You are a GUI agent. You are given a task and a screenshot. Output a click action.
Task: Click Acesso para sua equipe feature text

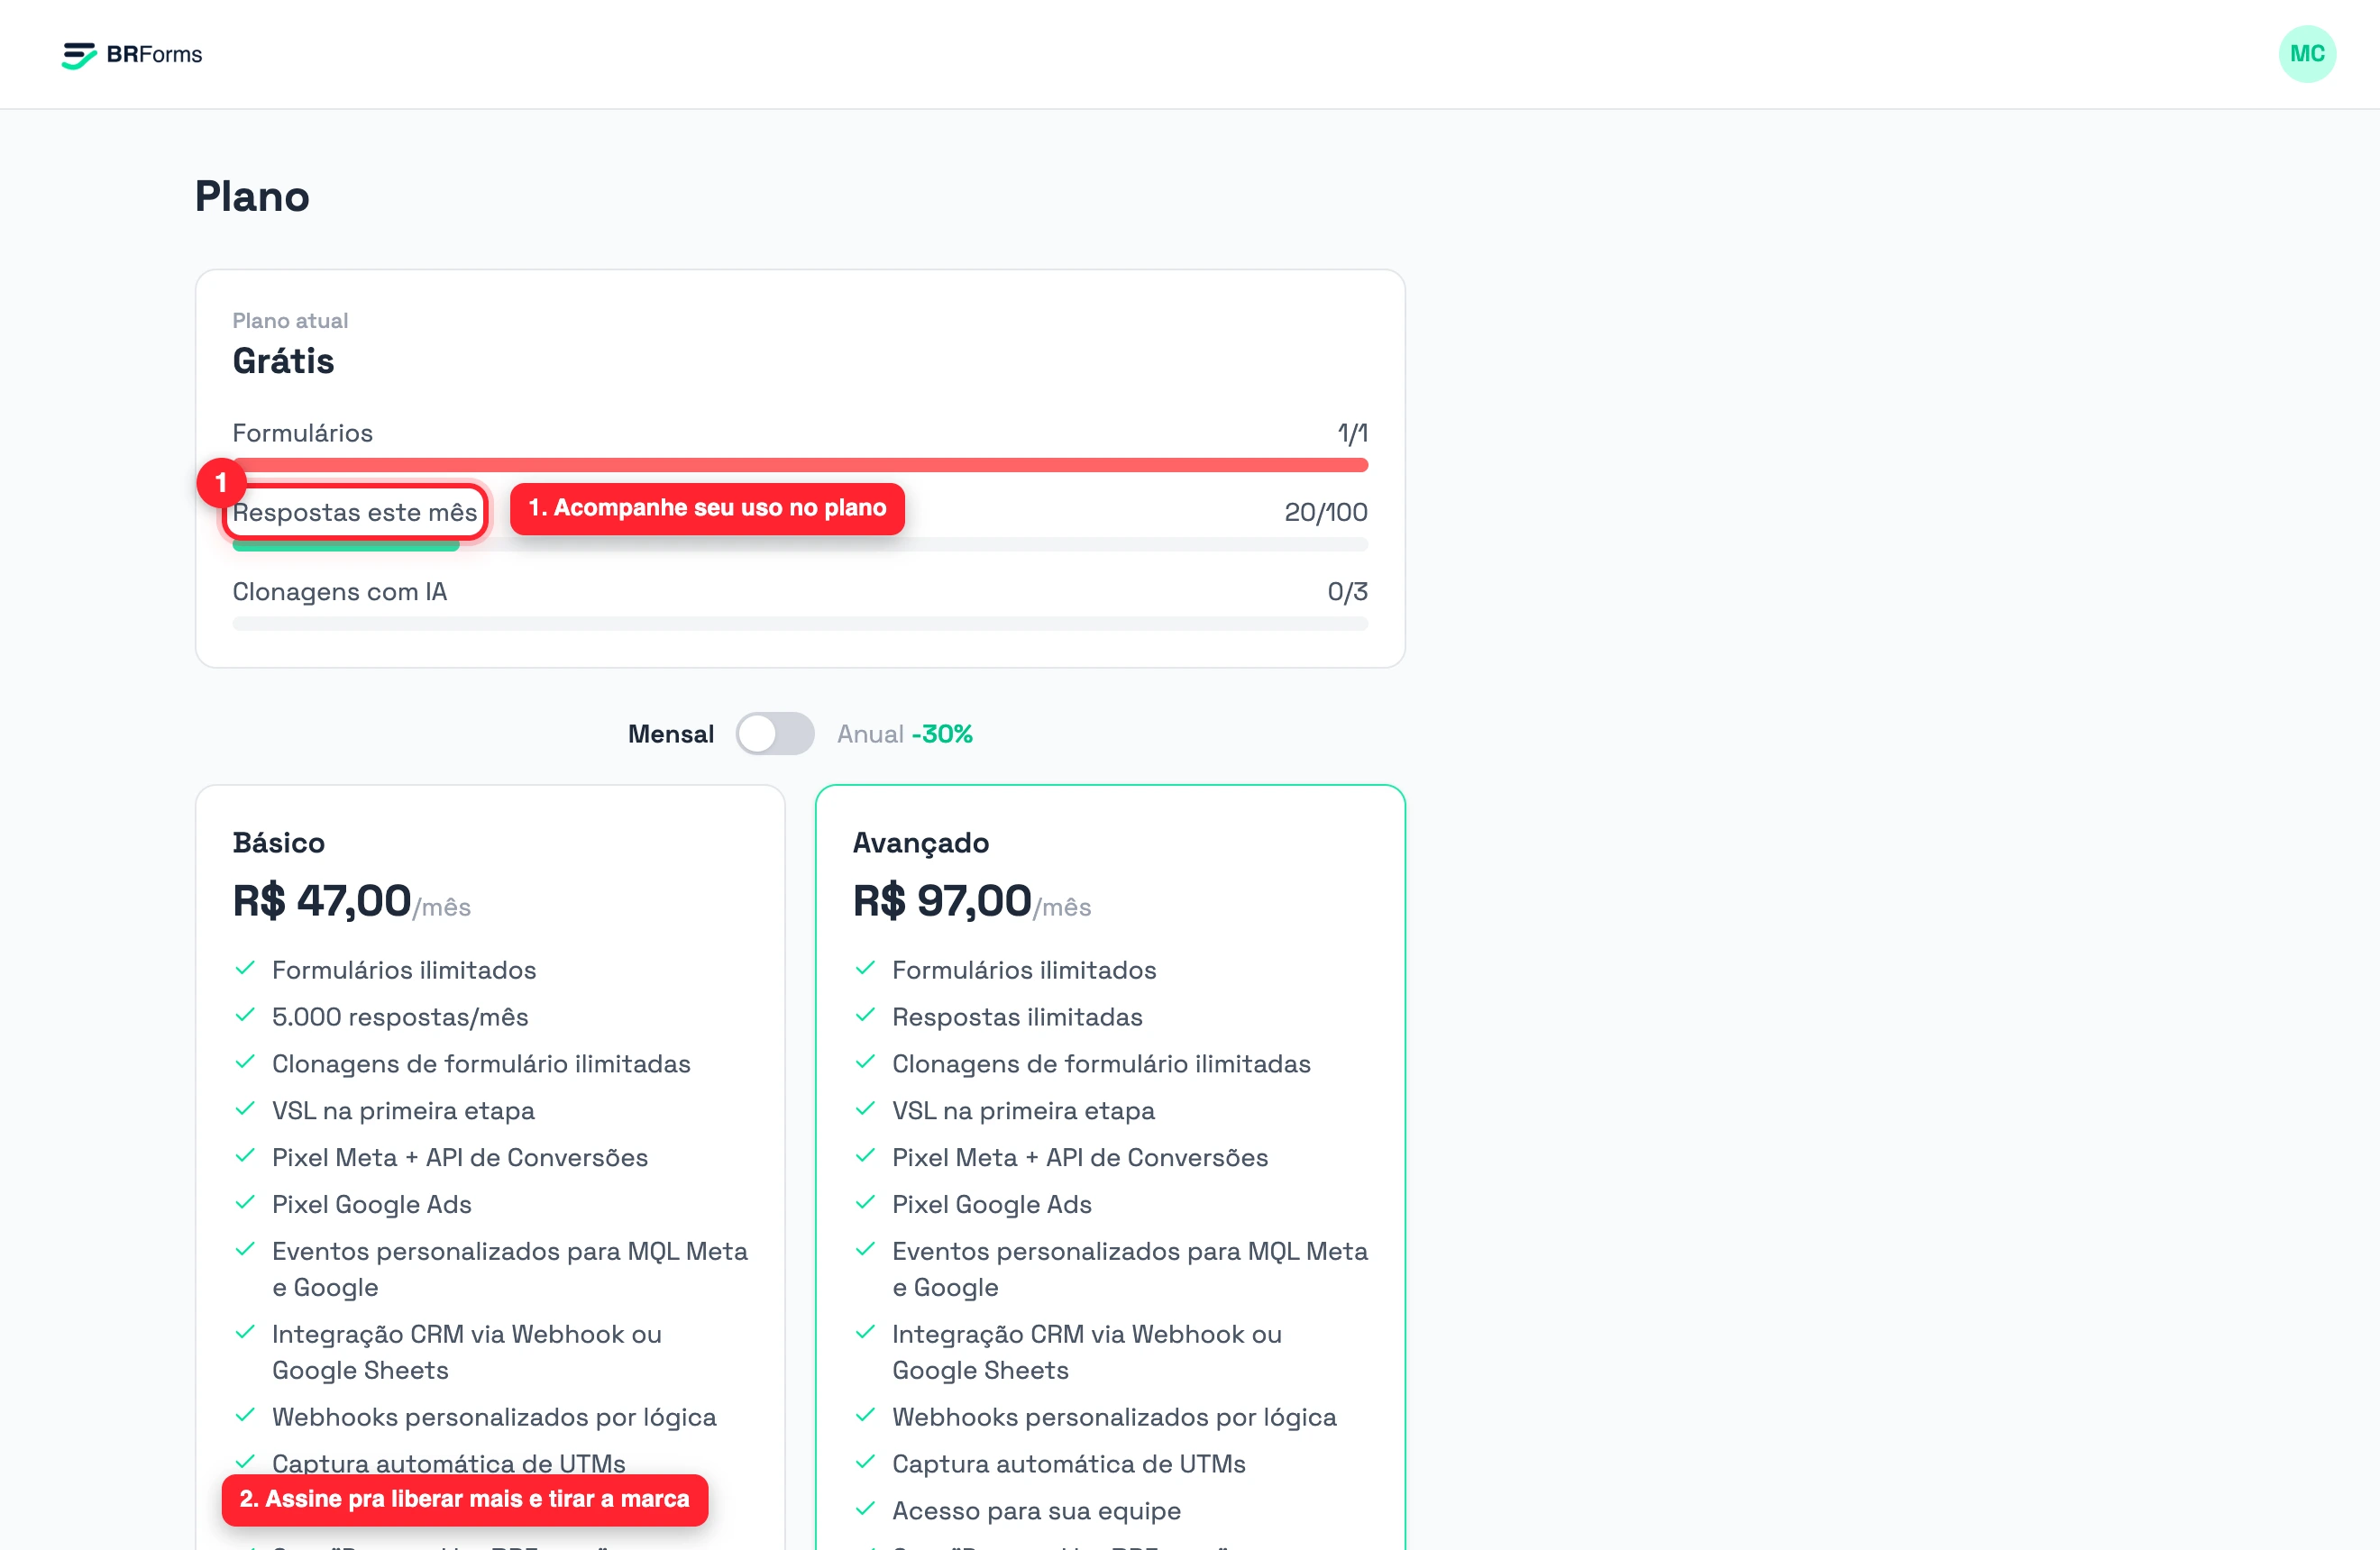pyautogui.click(x=1036, y=1511)
